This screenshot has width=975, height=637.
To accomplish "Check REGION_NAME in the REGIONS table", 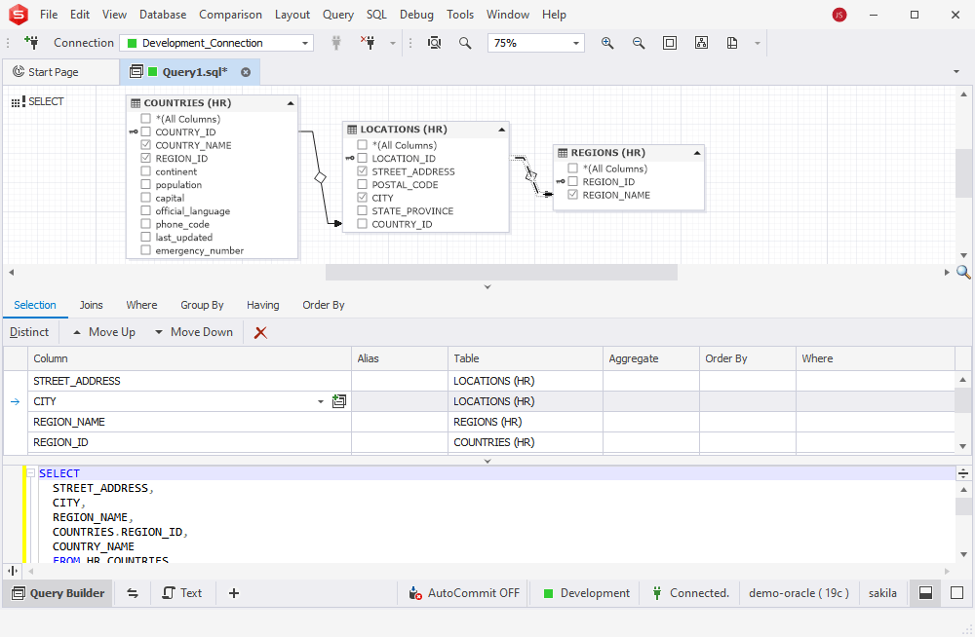I will (572, 194).
